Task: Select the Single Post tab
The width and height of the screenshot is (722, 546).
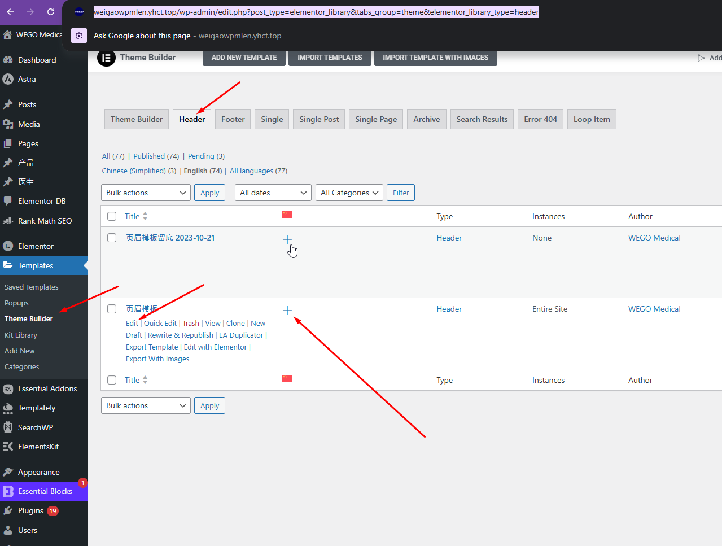Action: click(x=319, y=119)
